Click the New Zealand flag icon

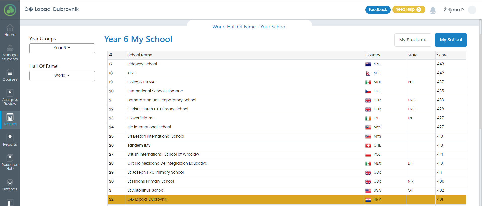[x=368, y=64]
